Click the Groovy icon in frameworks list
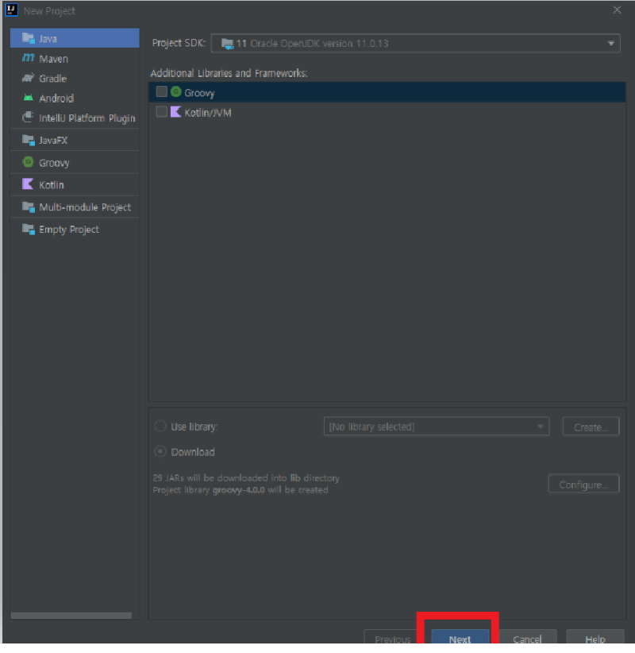The width and height of the screenshot is (635, 653). (176, 91)
